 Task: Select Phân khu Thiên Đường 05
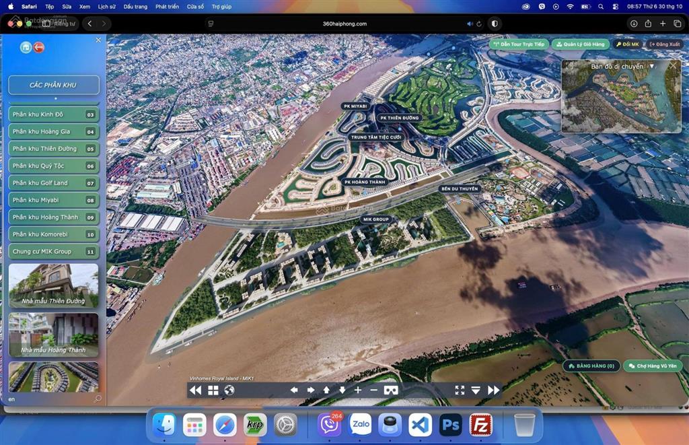point(54,149)
